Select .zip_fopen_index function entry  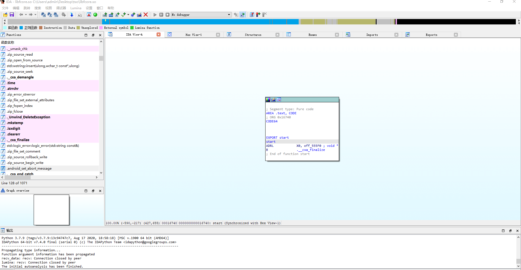pos(49,106)
